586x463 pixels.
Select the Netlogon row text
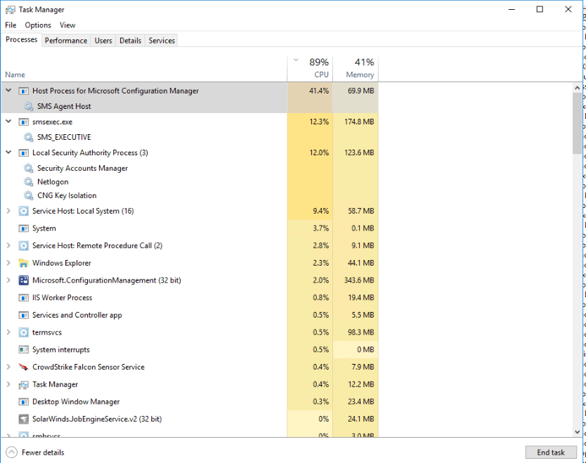click(53, 182)
